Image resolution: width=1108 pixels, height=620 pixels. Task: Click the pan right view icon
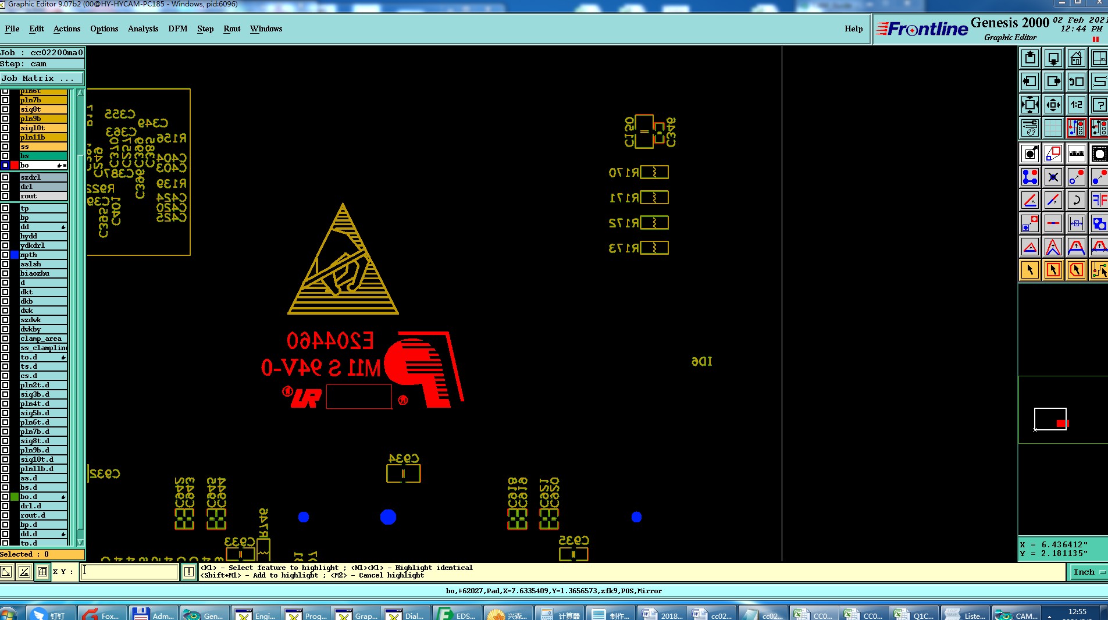pyautogui.click(x=1053, y=81)
